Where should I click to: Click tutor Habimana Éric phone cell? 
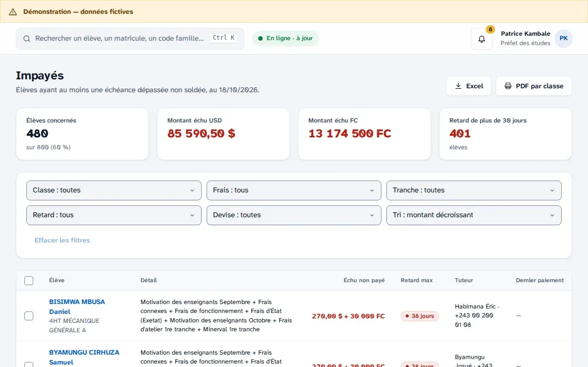coord(477,316)
